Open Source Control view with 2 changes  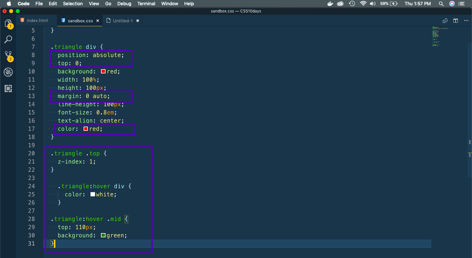point(9,56)
